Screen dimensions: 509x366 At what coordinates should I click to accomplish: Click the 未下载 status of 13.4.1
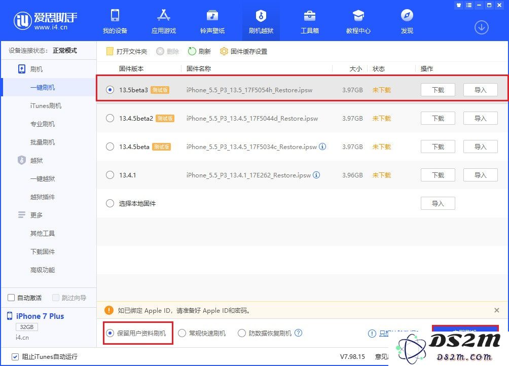(x=381, y=175)
